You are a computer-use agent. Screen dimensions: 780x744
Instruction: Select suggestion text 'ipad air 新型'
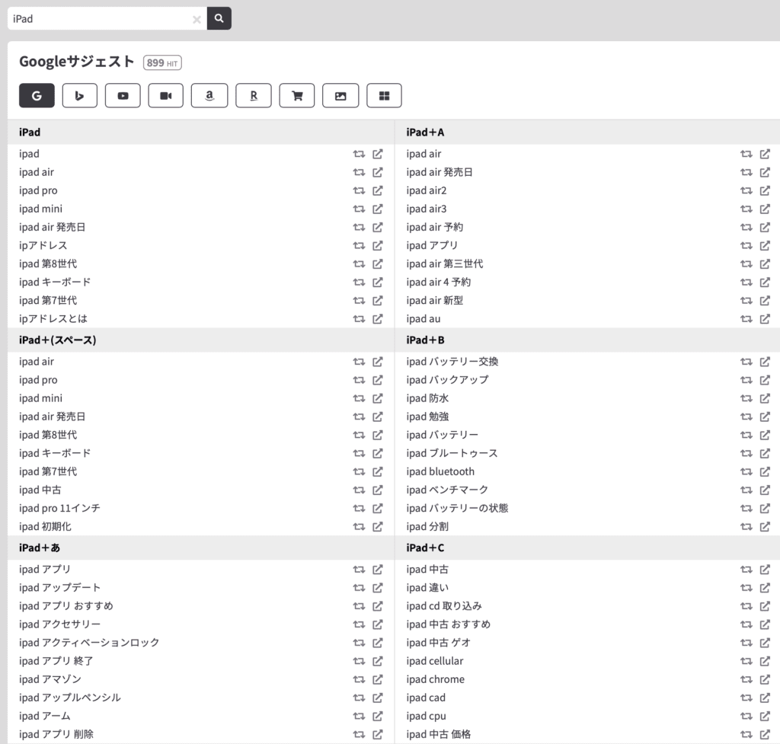[x=434, y=300]
